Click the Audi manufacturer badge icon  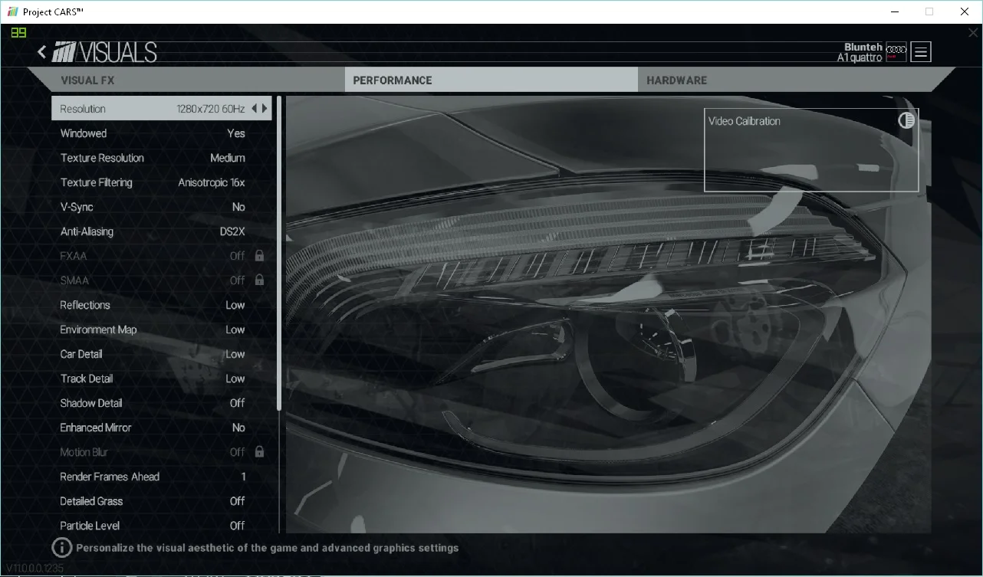pos(896,51)
